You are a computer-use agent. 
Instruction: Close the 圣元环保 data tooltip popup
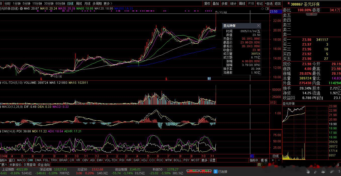click(x=258, y=26)
